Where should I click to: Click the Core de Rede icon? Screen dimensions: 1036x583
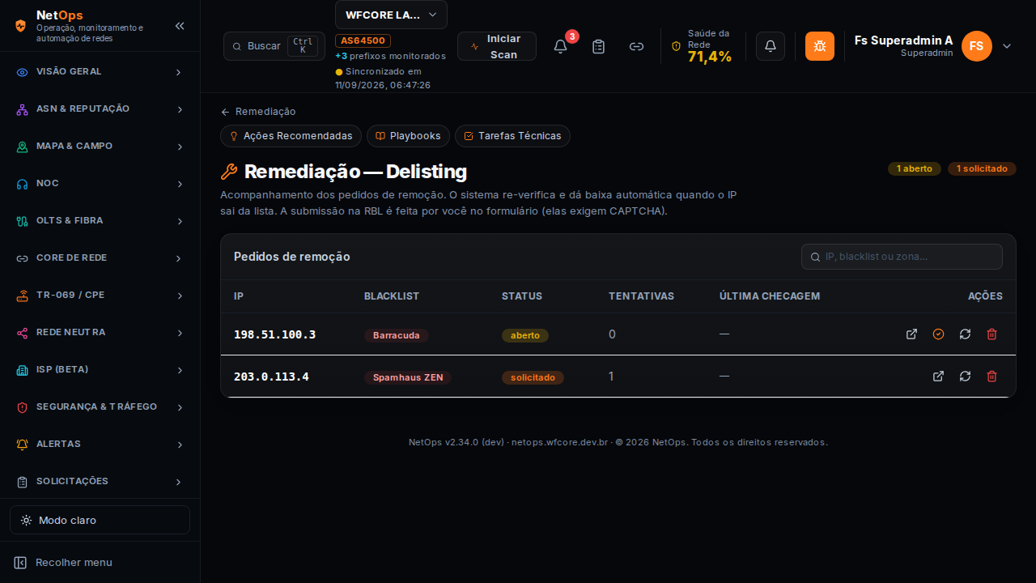[x=23, y=258]
